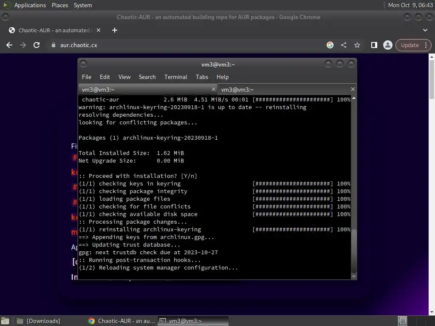This screenshot has width=435, height=326.
Task: Open Chrome profile avatar
Action: click(387, 45)
